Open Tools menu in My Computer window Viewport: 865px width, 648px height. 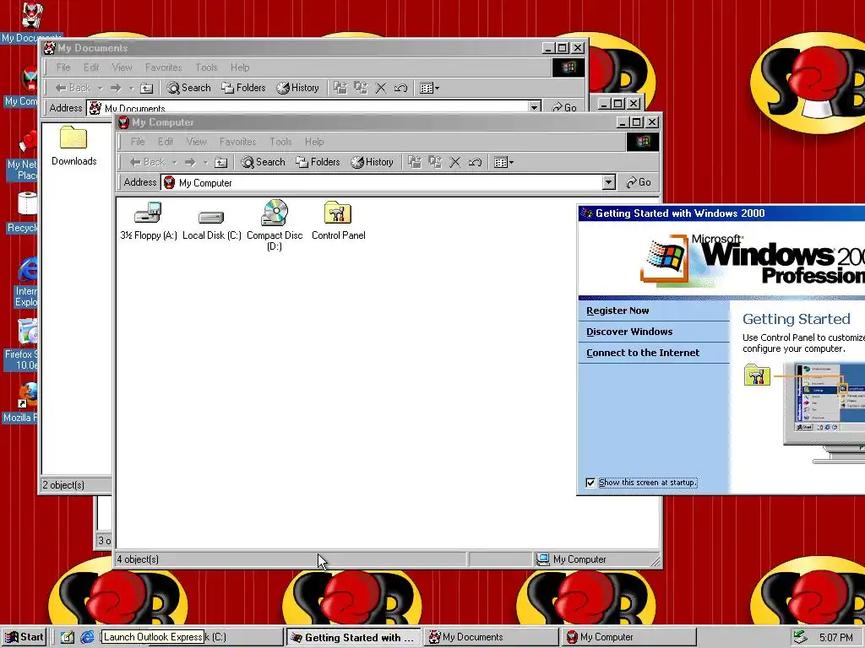[280, 142]
